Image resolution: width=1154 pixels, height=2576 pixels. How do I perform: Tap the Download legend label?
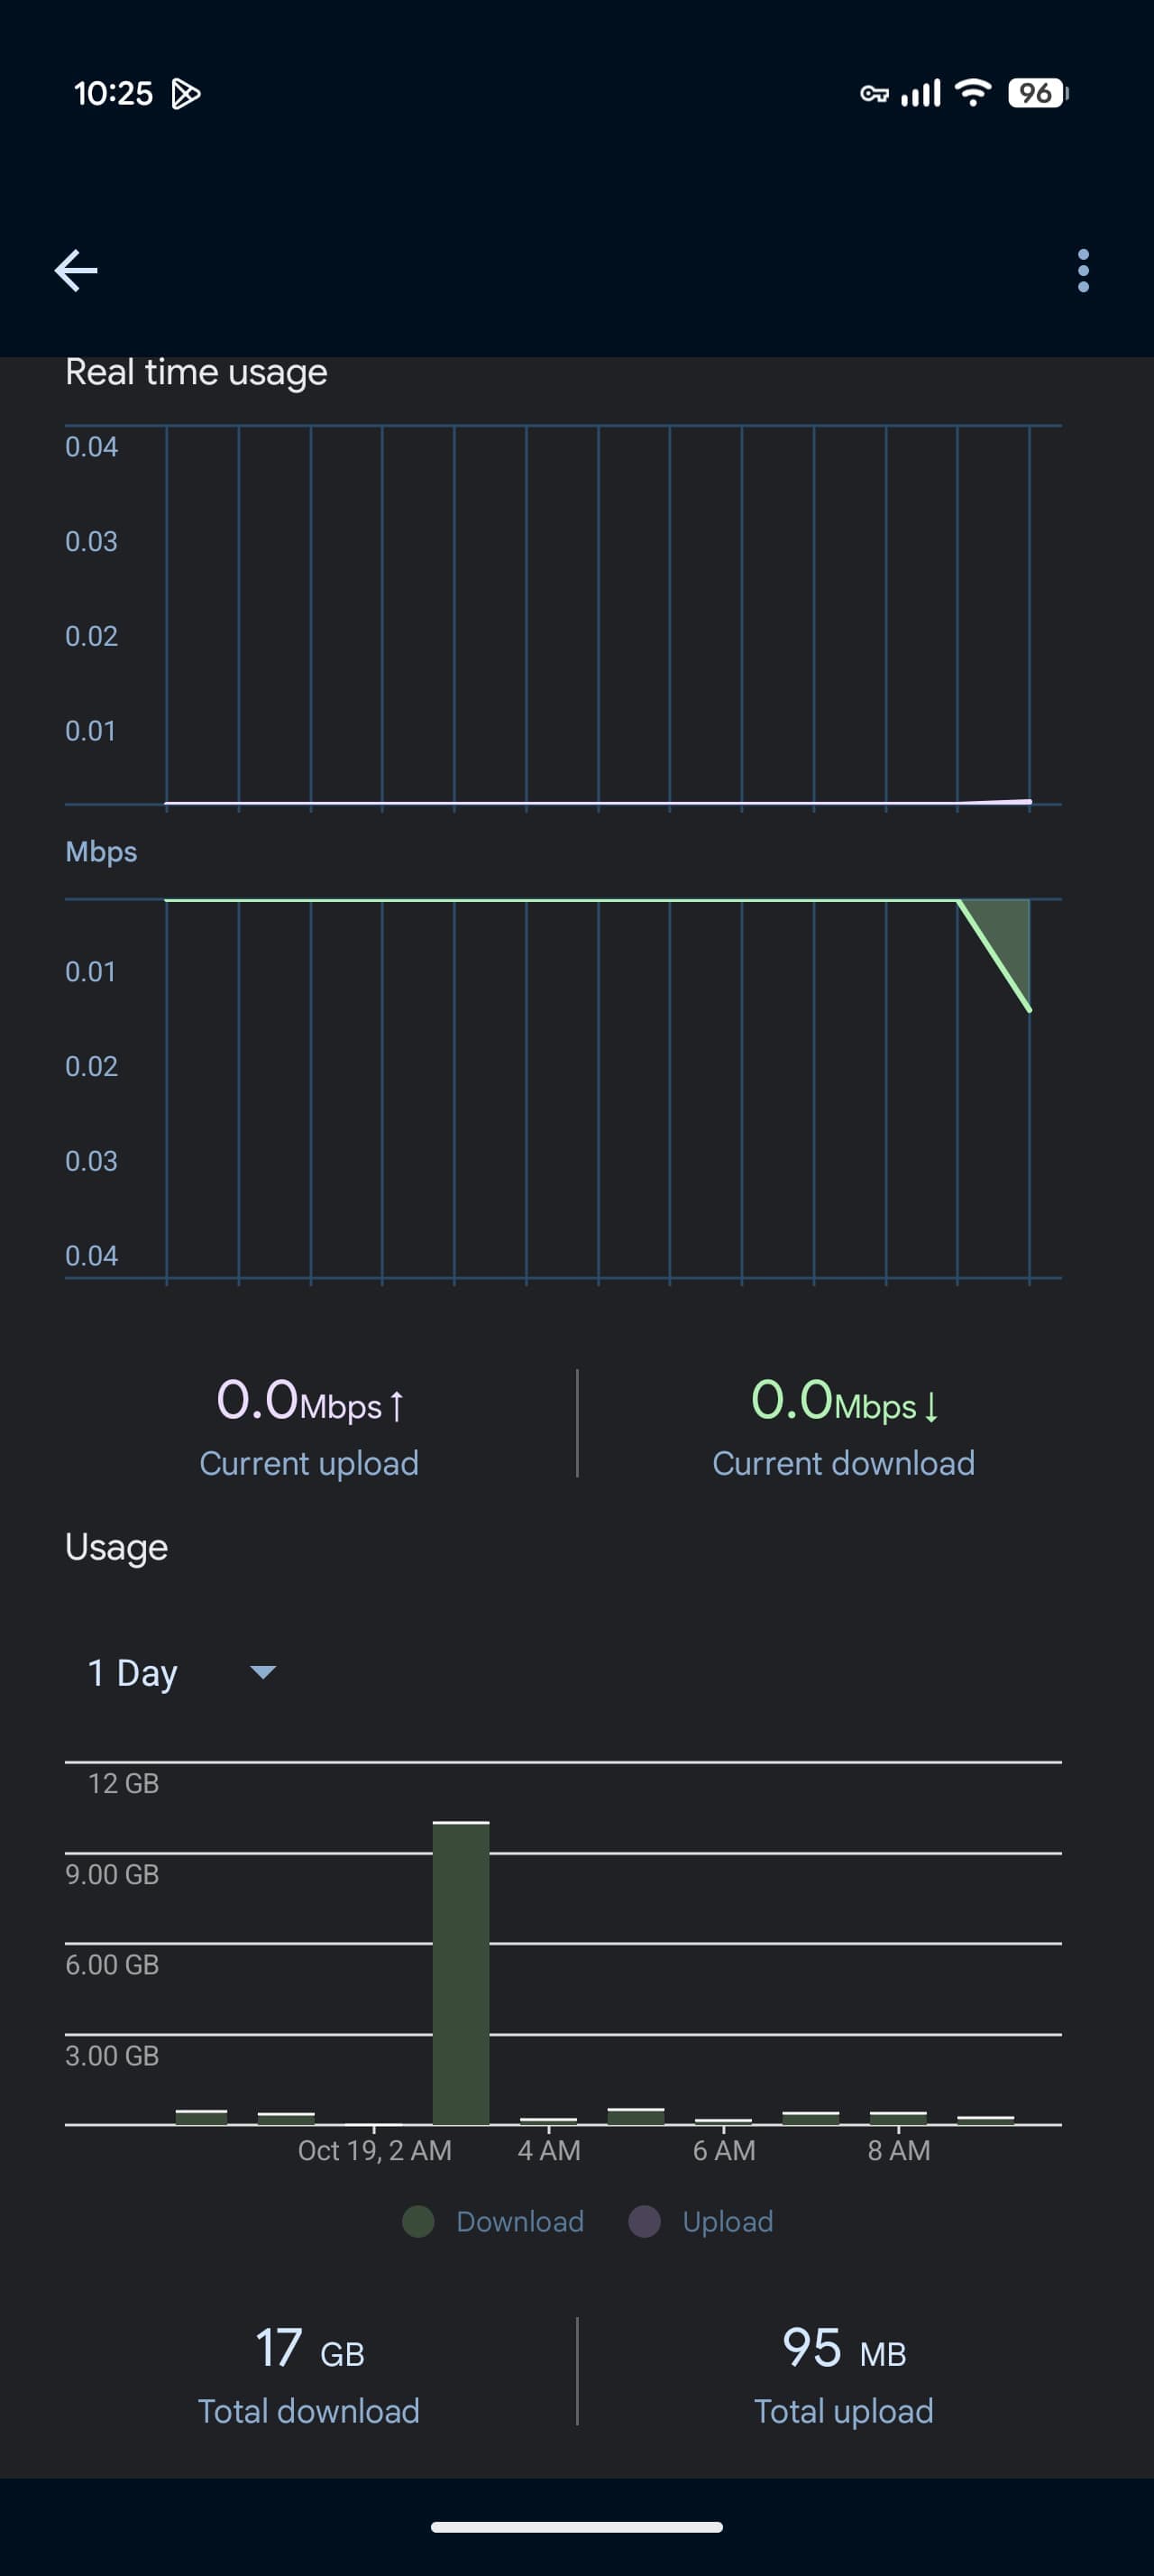point(519,2221)
